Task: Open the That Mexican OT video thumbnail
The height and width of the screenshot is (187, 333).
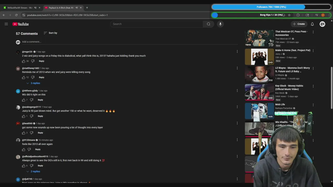Action: (259, 38)
